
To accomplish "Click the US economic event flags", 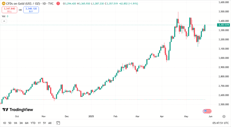I will pyautogui.click(x=206, y=111).
